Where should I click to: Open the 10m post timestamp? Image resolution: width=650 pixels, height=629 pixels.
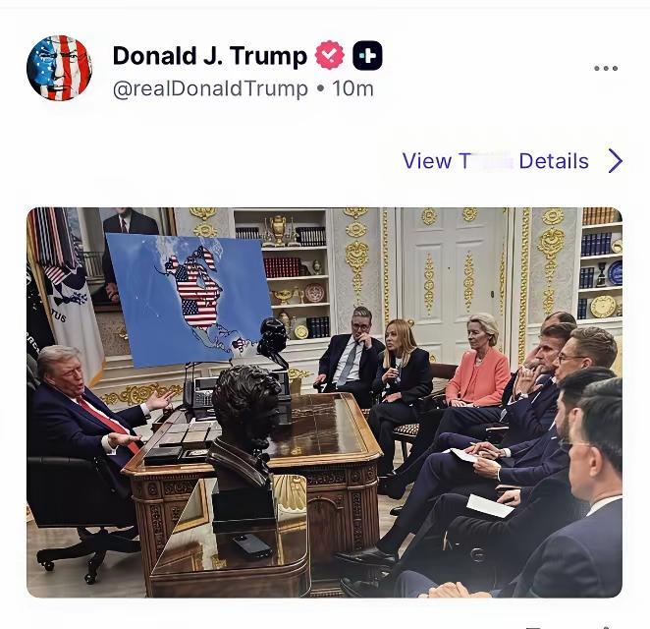352,88
